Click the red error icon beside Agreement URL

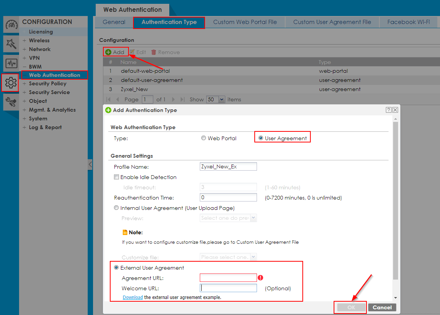[x=261, y=278]
